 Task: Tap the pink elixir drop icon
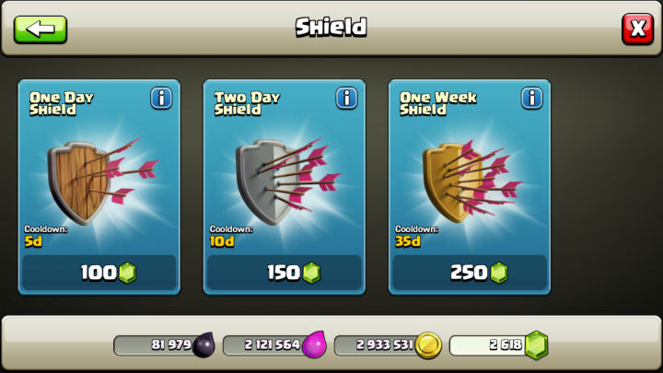[x=315, y=344]
